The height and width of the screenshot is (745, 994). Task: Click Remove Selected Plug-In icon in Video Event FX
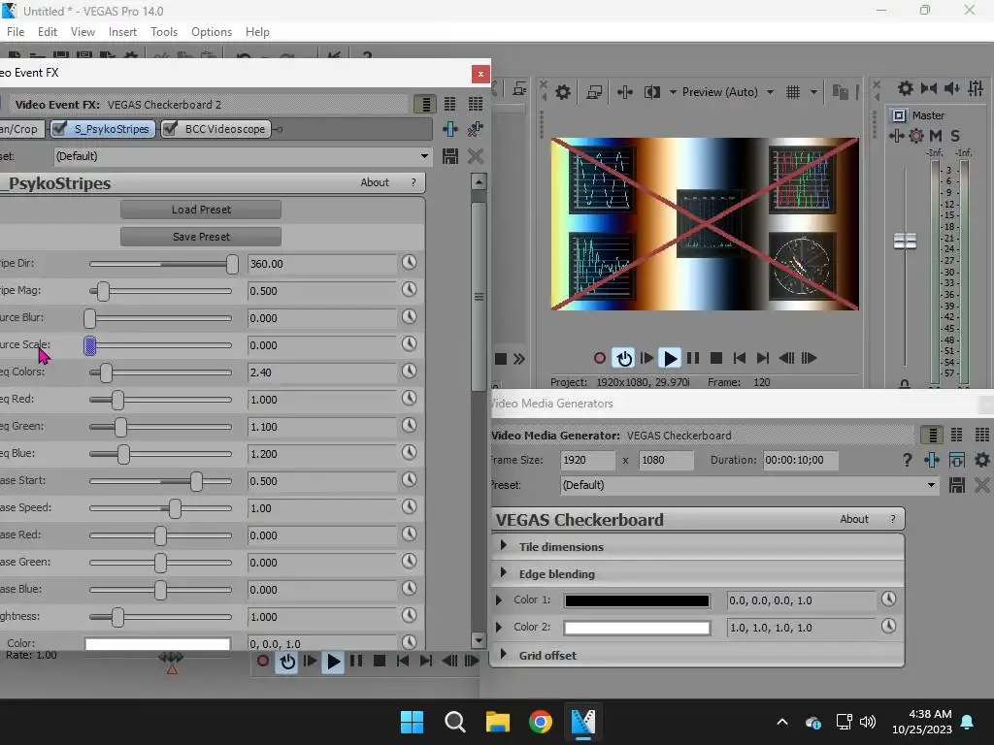(x=476, y=129)
